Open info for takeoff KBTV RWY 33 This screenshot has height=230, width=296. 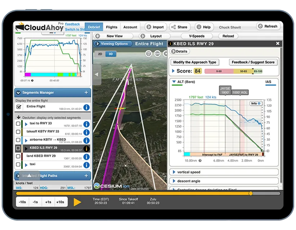point(87,132)
